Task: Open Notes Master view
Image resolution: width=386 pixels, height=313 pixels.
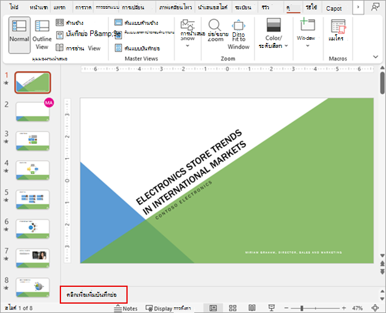Action: [x=138, y=48]
